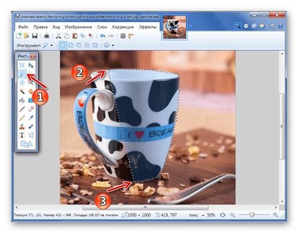The image size is (298, 233).
Task: Click the zoom slider handle
Action: 252,215
